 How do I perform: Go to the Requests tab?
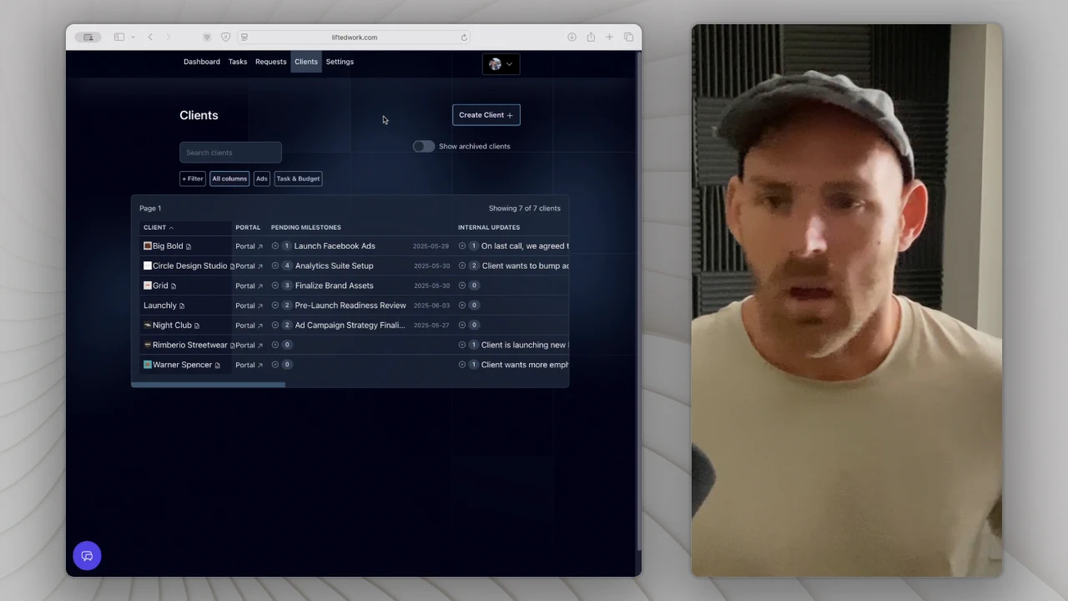(270, 62)
